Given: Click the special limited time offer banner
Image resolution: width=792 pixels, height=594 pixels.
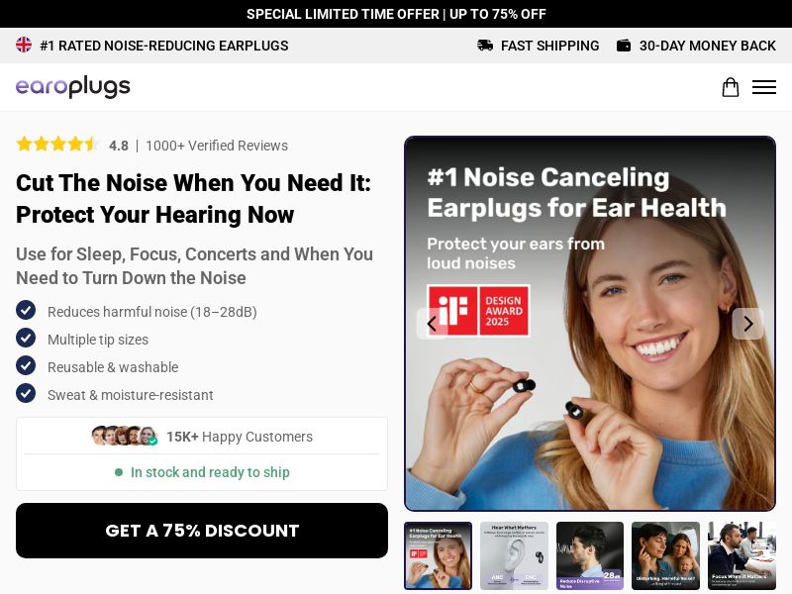Looking at the screenshot, I should point(396,14).
